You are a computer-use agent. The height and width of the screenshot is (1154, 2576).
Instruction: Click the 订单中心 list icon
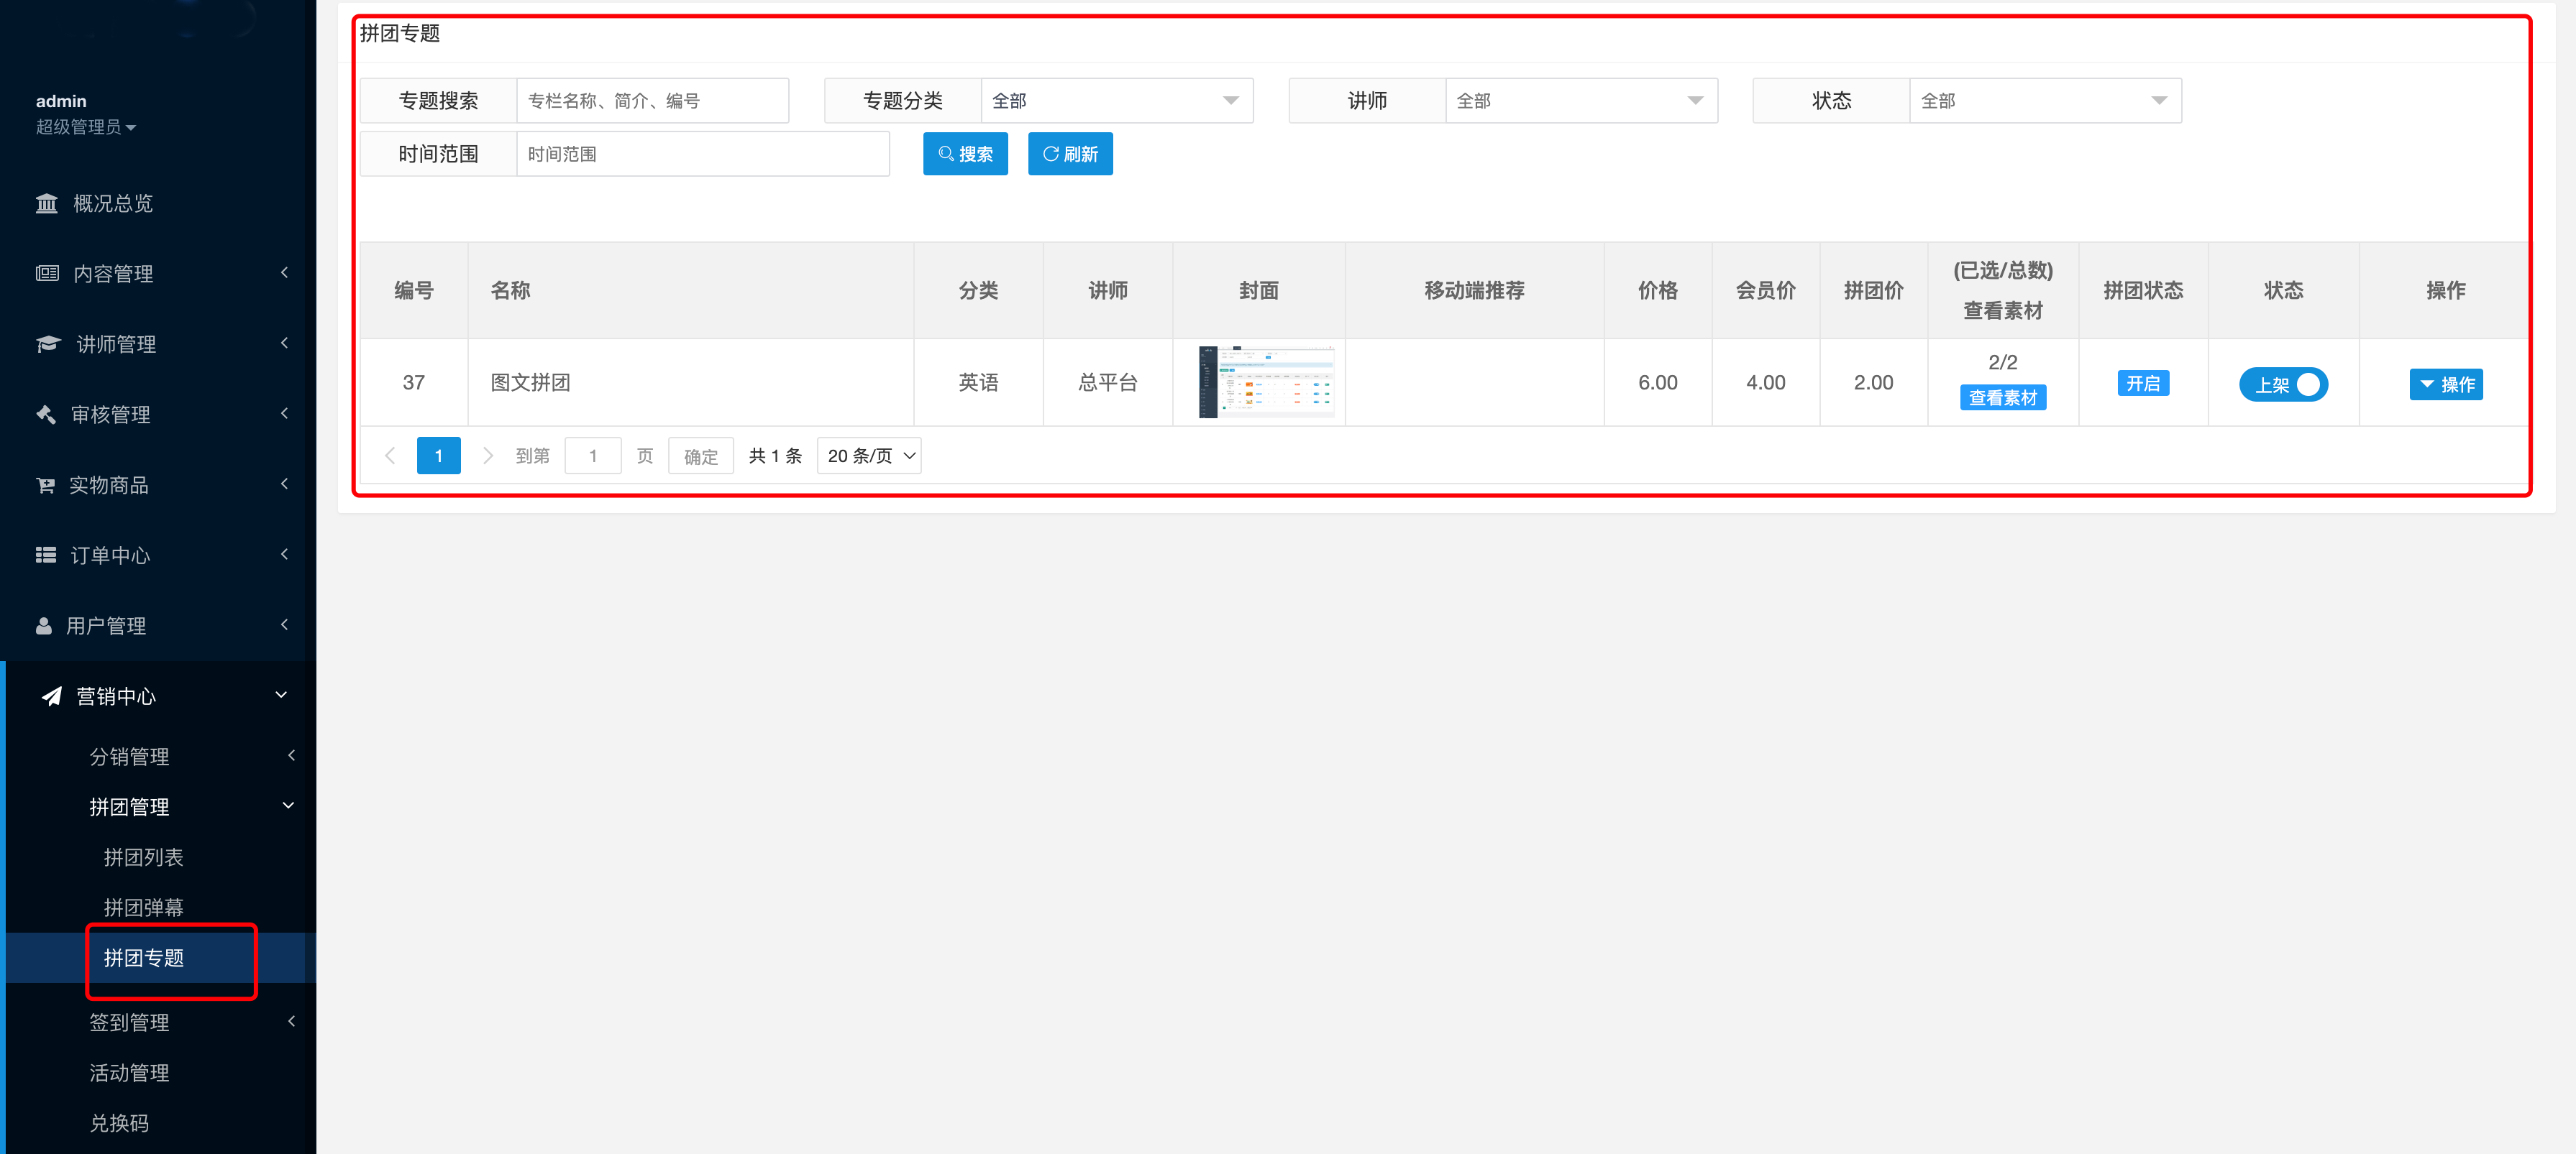click(x=46, y=555)
